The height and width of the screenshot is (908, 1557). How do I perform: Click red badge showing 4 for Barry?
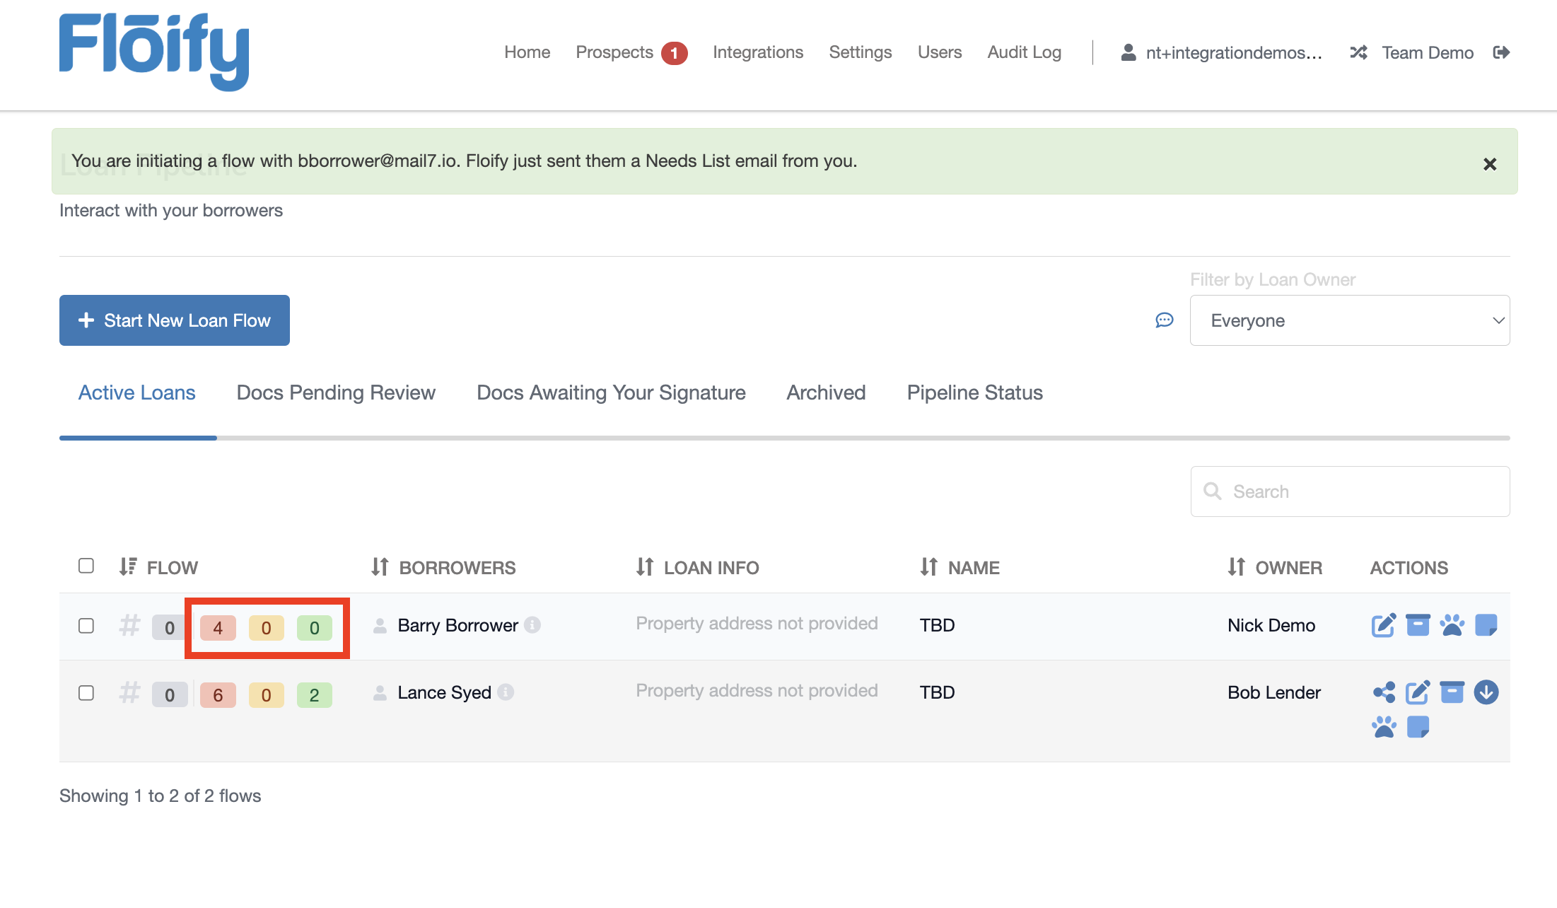[218, 628]
